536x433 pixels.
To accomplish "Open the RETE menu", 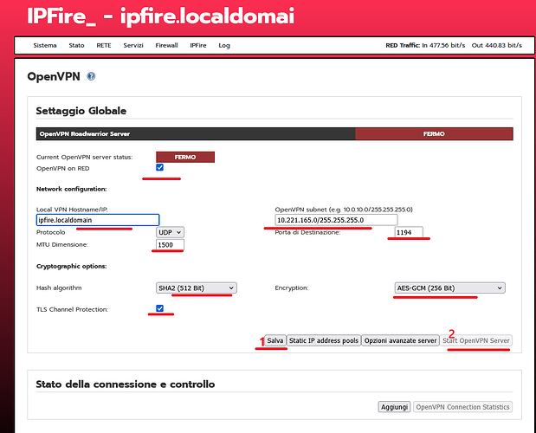I will (104, 45).
